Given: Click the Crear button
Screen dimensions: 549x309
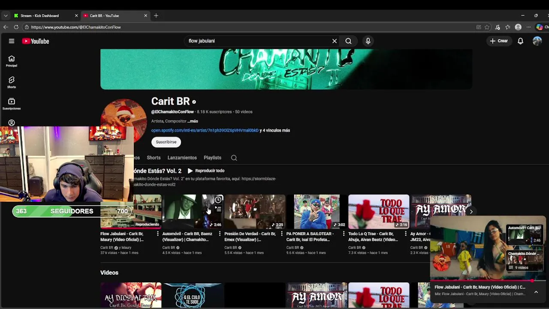Looking at the screenshot, I should pos(499,41).
